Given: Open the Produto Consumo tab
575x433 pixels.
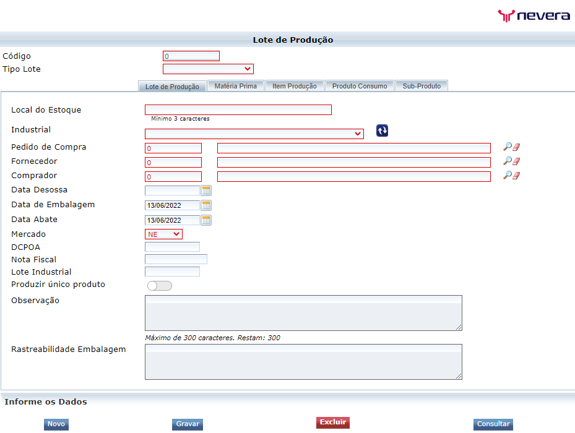Looking at the screenshot, I should (359, 85).
